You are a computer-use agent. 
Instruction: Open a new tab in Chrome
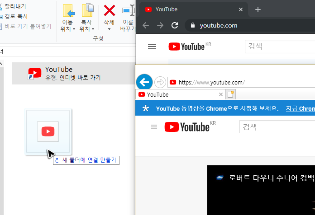pyautogui.click(x=258, y=9)
